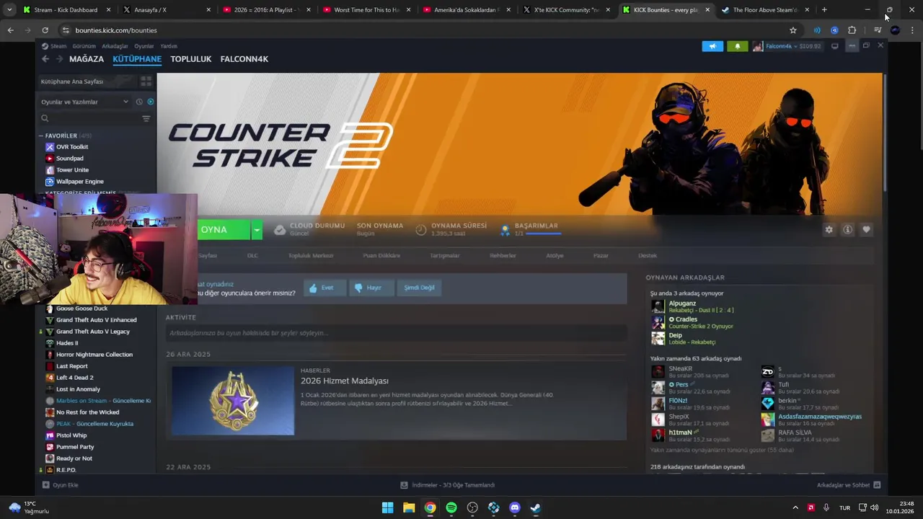Screen dimensions: 923x519
Task: Collapse the FAVORİLER category
Action: click(x=41, y=136)
